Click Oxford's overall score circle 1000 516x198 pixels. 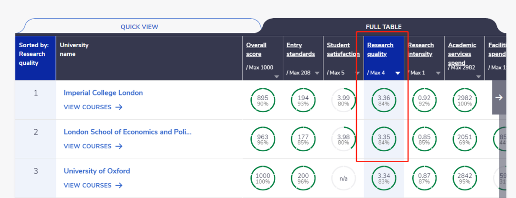pyautogui.click(x=263, y=178)
